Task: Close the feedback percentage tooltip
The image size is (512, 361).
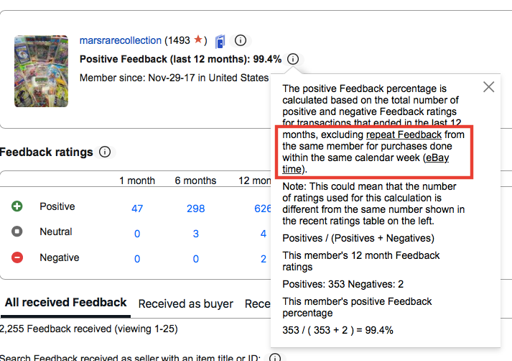Action: tap(488, 87)
